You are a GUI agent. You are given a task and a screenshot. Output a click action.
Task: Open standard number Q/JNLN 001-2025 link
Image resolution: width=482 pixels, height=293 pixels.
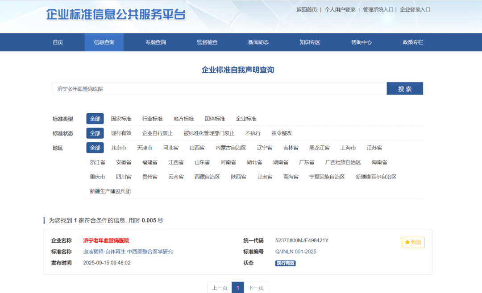pos(295,252)
